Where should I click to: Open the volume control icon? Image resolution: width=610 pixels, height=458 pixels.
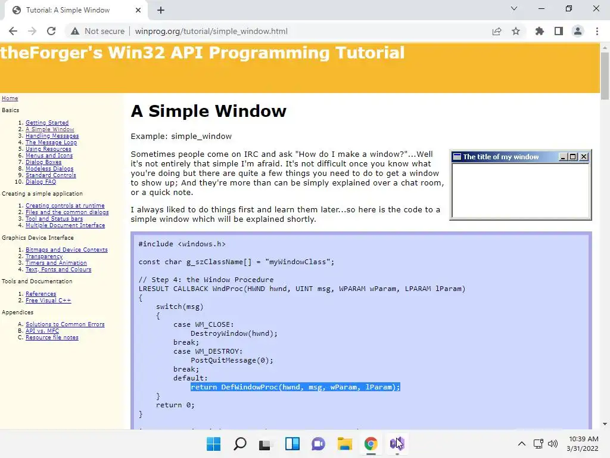pos(552,444)
